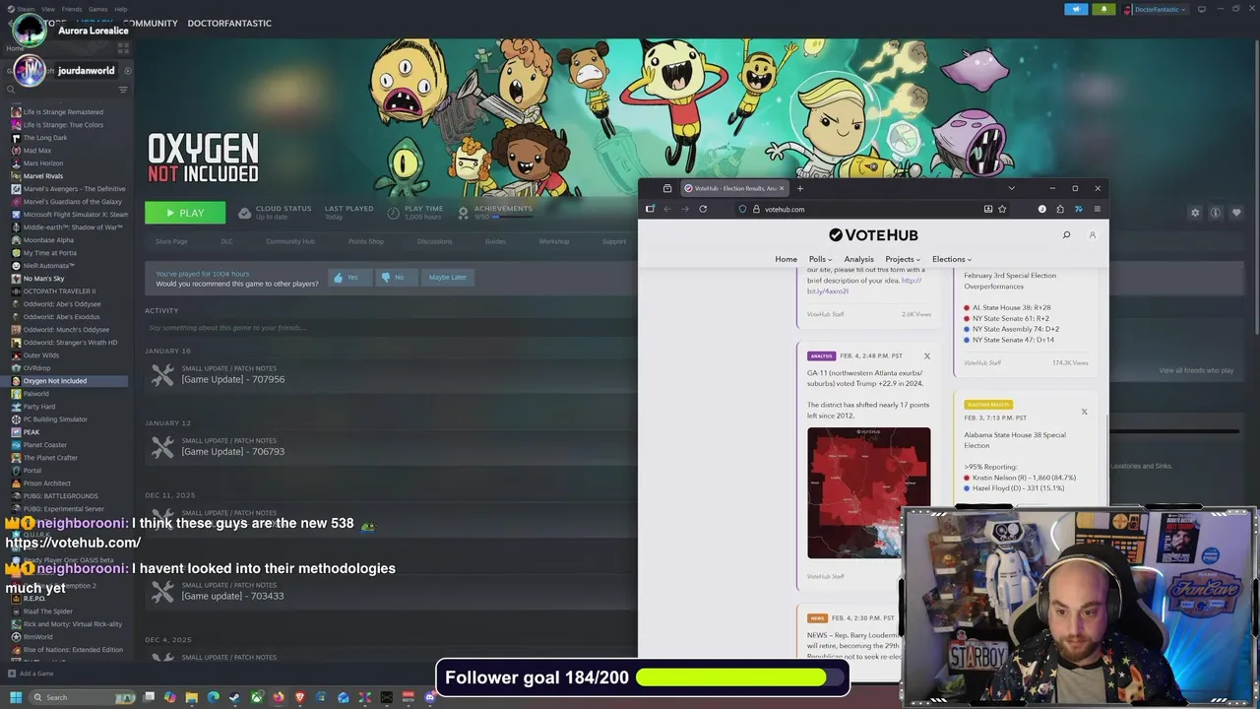Screen dimensions: 1260x709
Task: Click the VoteHub search icon
Action: click(1066, 235)
